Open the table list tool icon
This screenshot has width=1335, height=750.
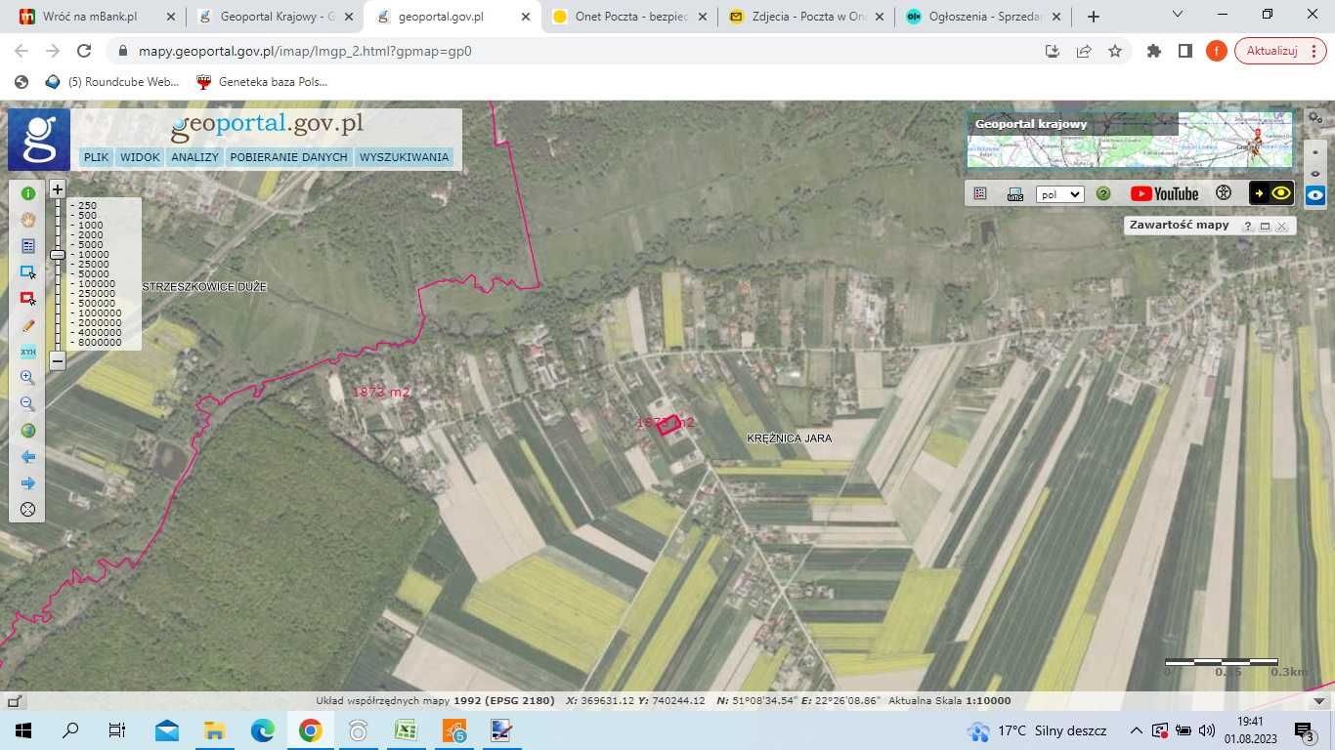pos(27,246)
